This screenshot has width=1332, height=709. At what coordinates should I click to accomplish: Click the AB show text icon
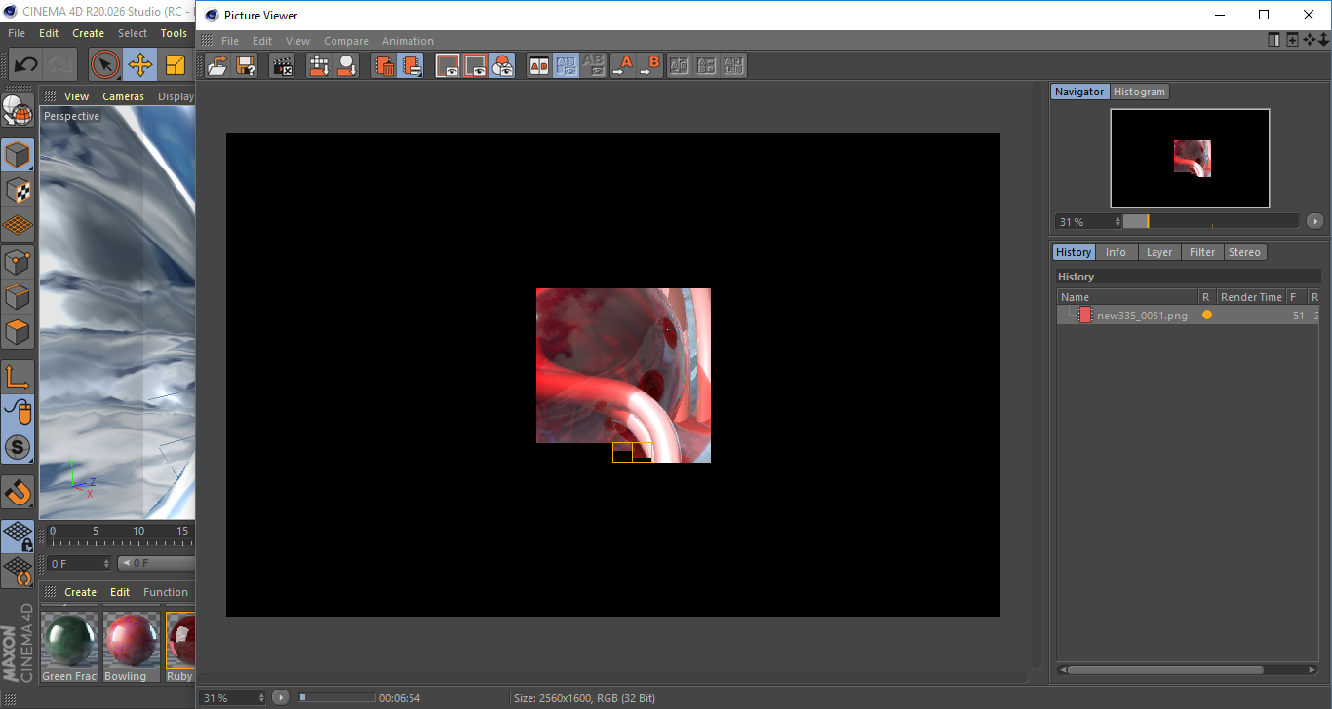734,65
